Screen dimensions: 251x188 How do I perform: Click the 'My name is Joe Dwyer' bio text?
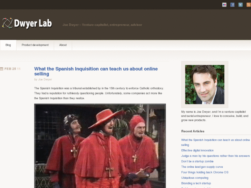point(215,116)
